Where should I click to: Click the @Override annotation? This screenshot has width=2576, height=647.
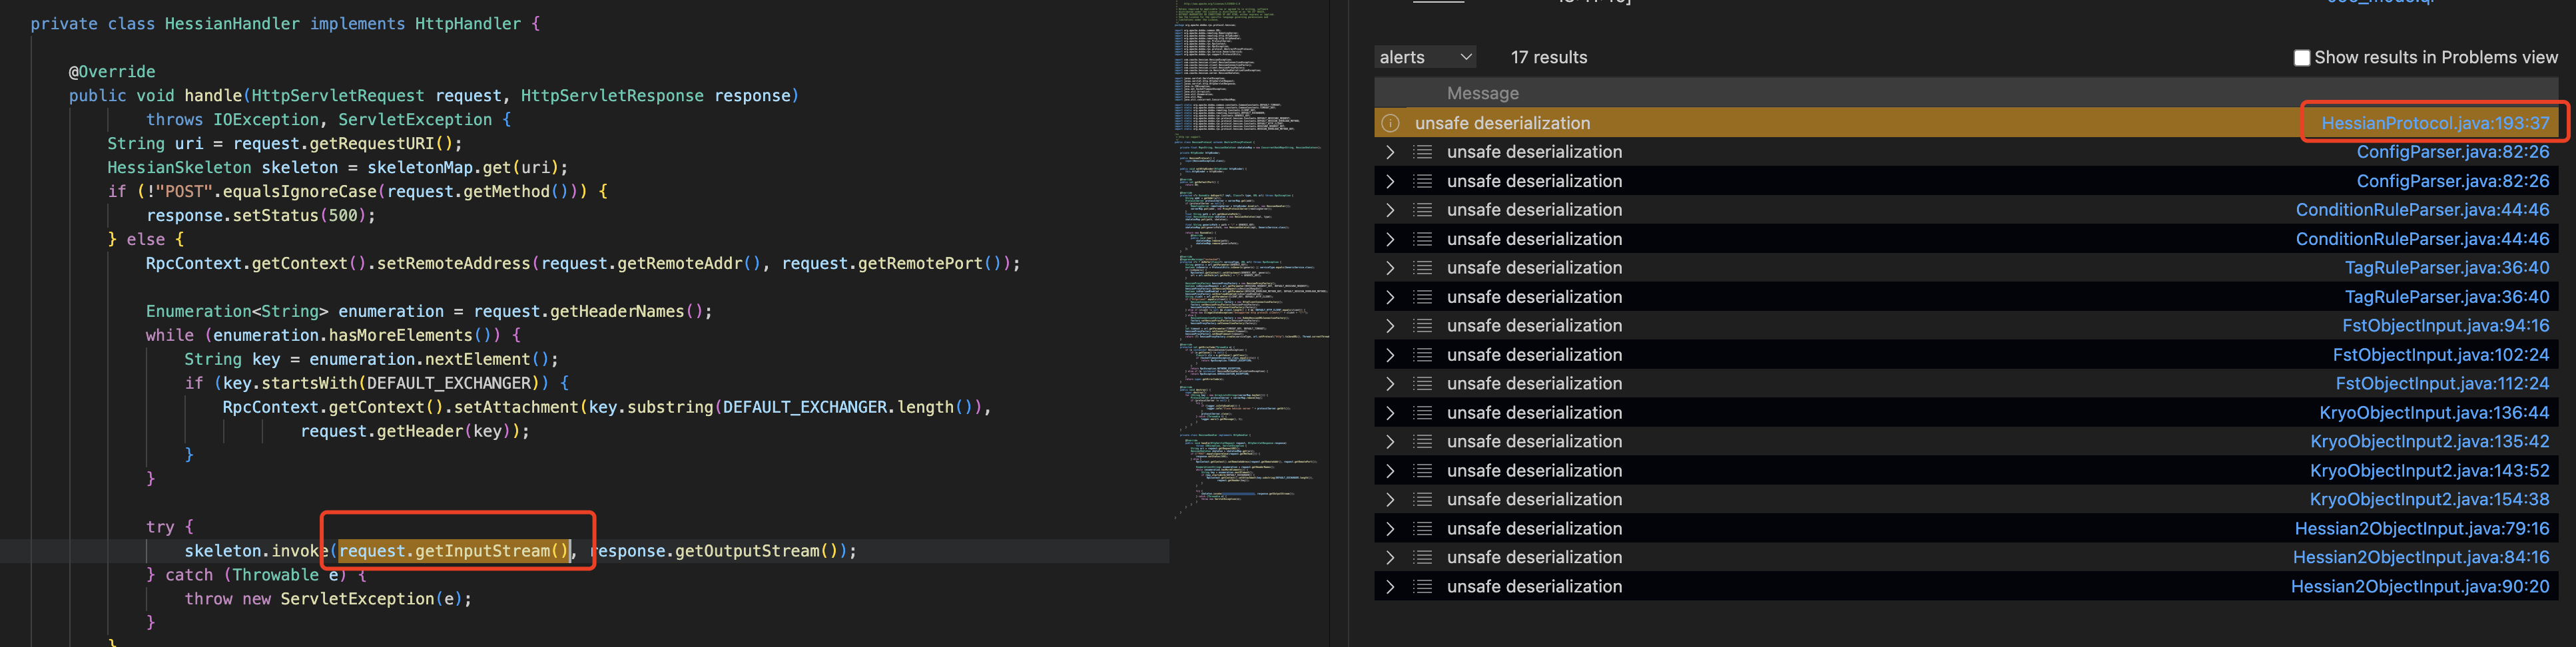coord(112,72)
